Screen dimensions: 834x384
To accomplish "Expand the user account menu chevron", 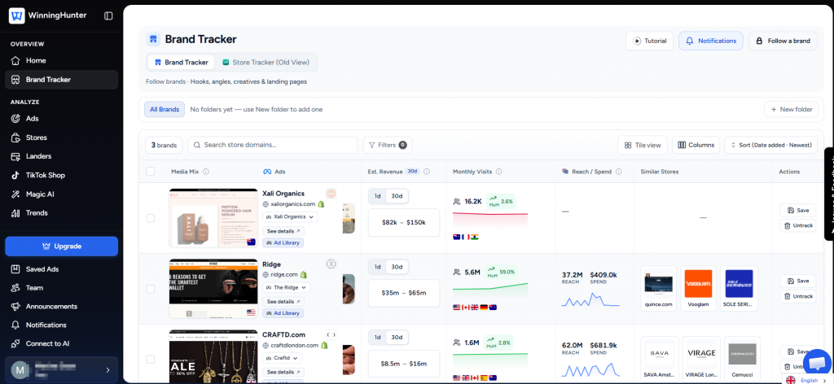I will [x=108, y=370].
